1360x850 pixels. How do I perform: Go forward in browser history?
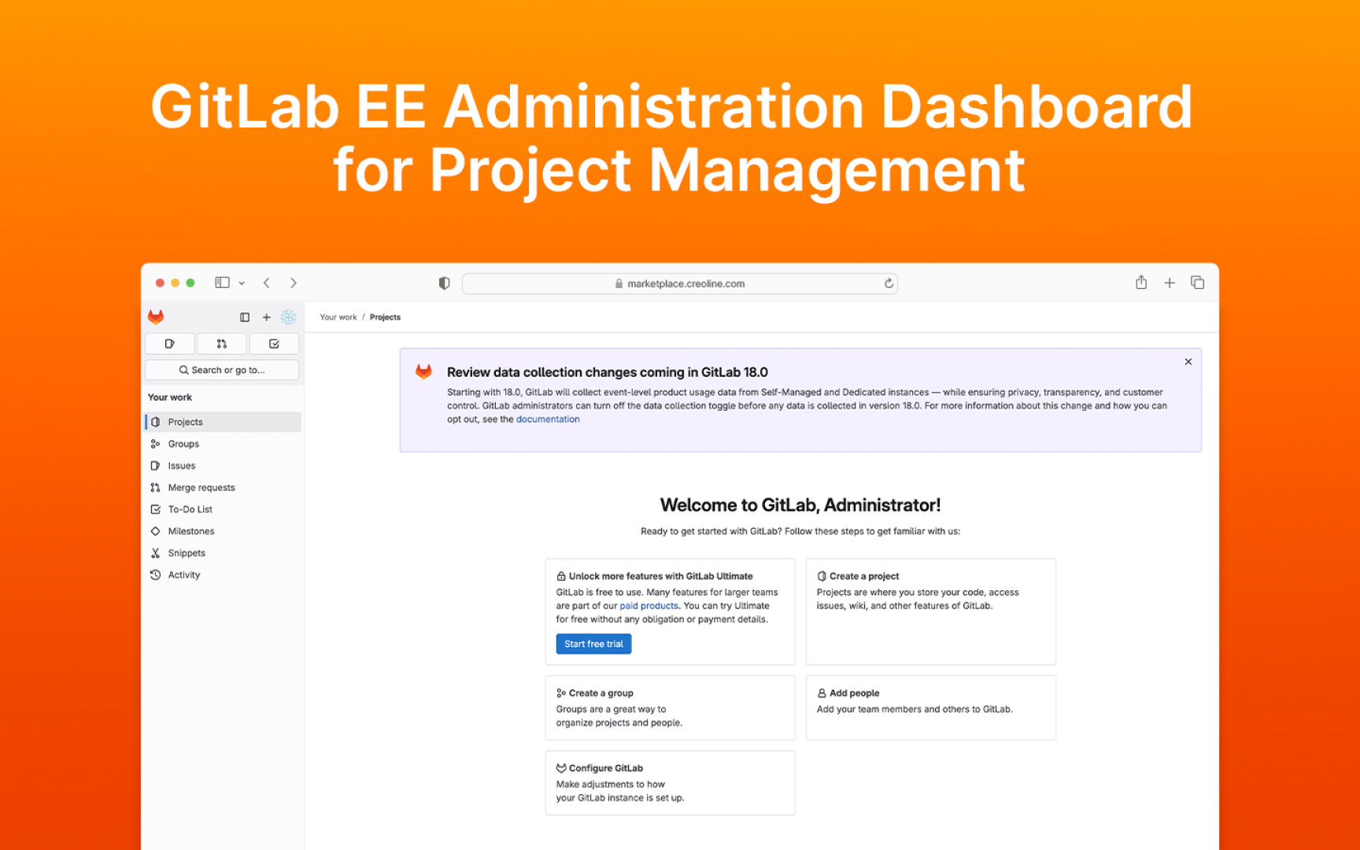(x=294, y=283)
